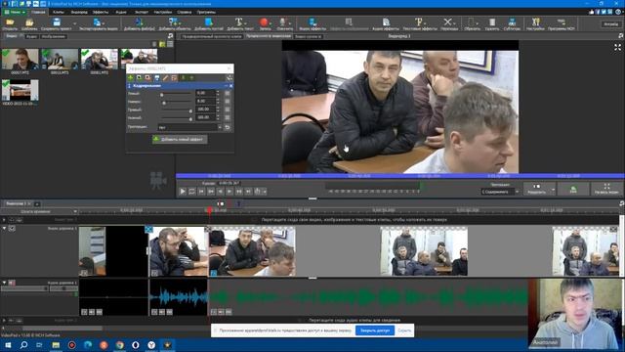Click Скрыть link in sharing notification
Image resolution: width=625 pixels, height=352 pixels.
coord(403,330)
